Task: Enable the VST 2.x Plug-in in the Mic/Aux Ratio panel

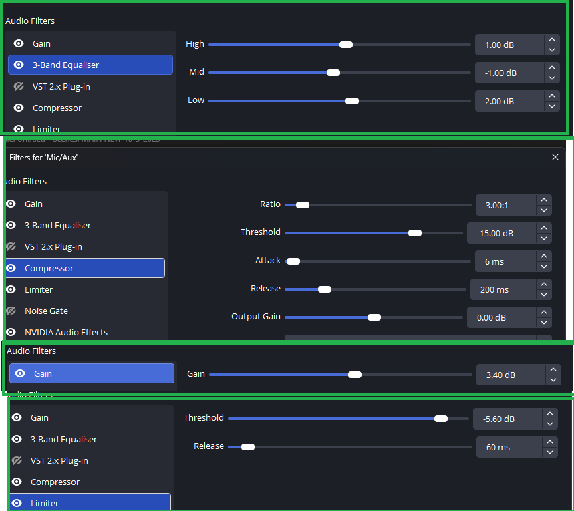Action: [x=11, y=246]
